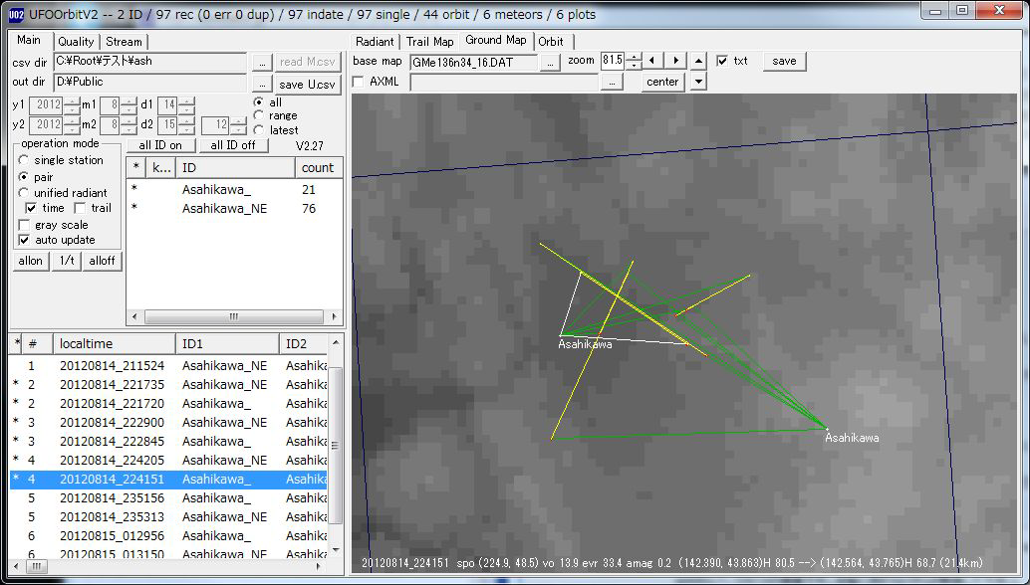
Task: Click the save U.csv button
Action: click(x=307, y=85)
